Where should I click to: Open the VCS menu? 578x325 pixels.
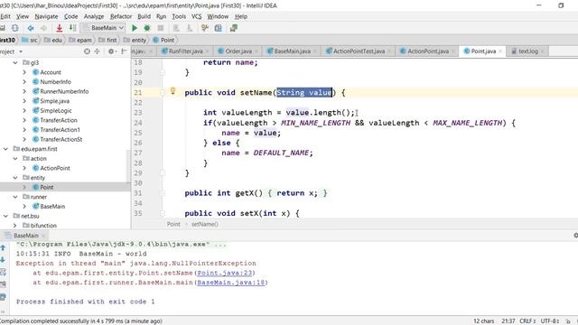coord(197,16)
